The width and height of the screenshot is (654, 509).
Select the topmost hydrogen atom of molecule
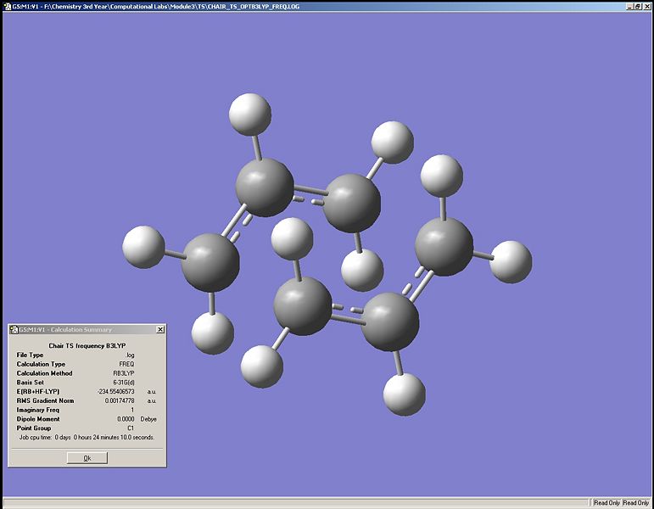pyautogui.click(x=250, y=114)
